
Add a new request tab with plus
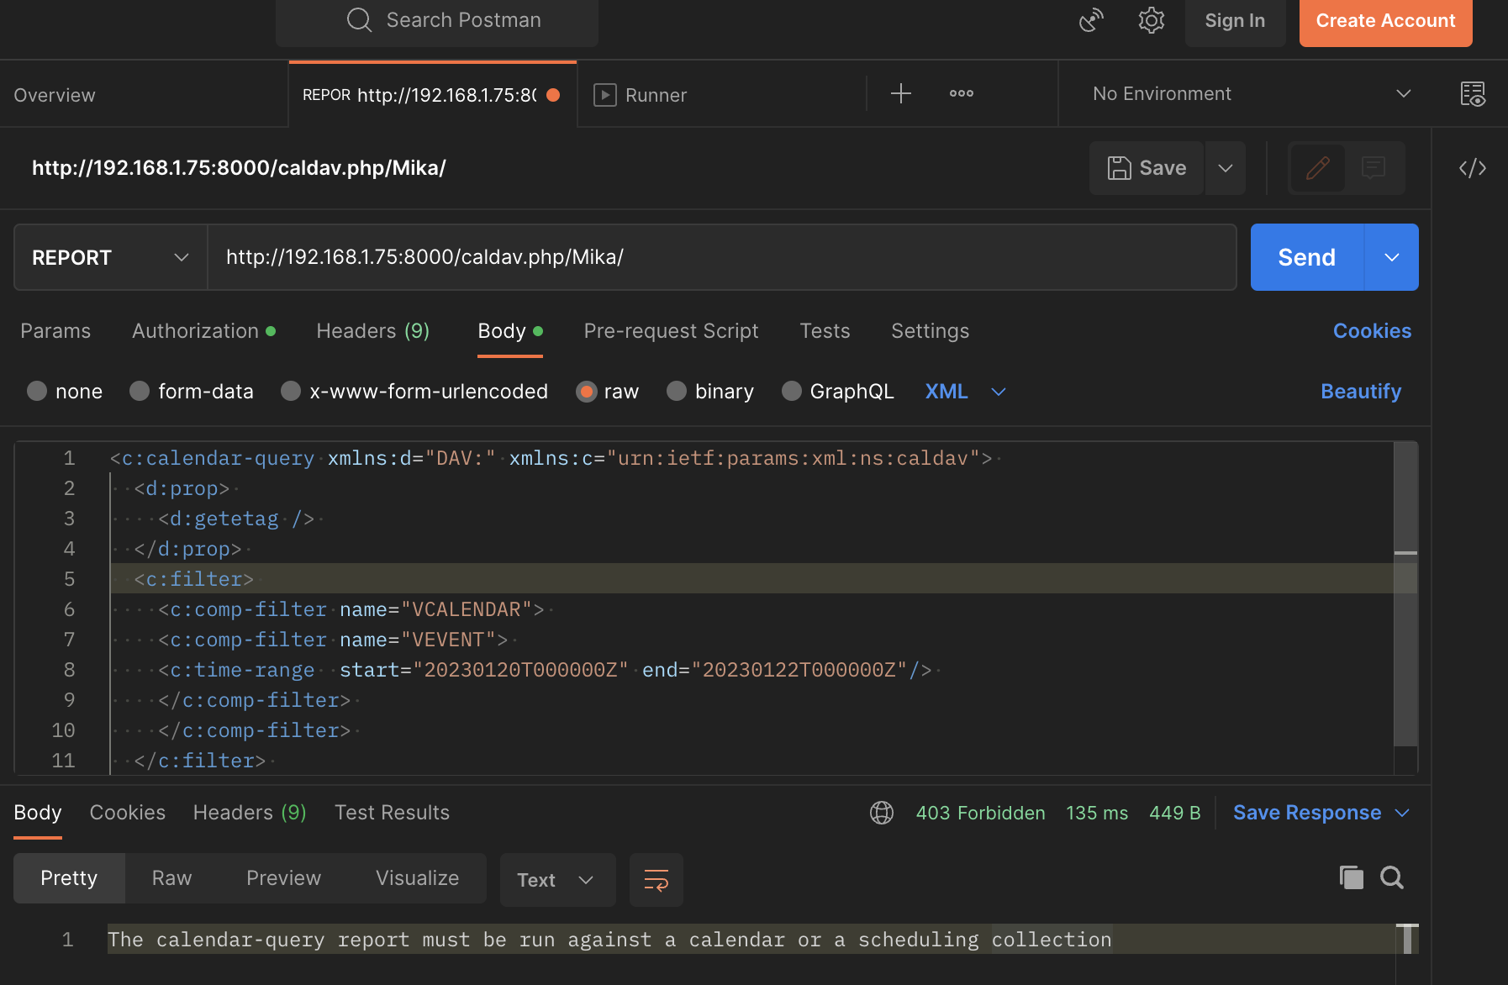pos(900,93)
